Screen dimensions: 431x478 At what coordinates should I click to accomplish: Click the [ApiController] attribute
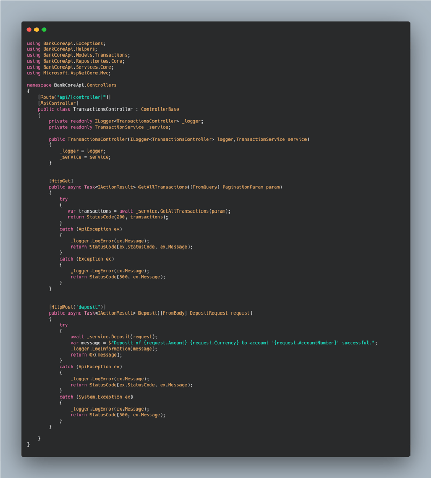coord(58,103)
